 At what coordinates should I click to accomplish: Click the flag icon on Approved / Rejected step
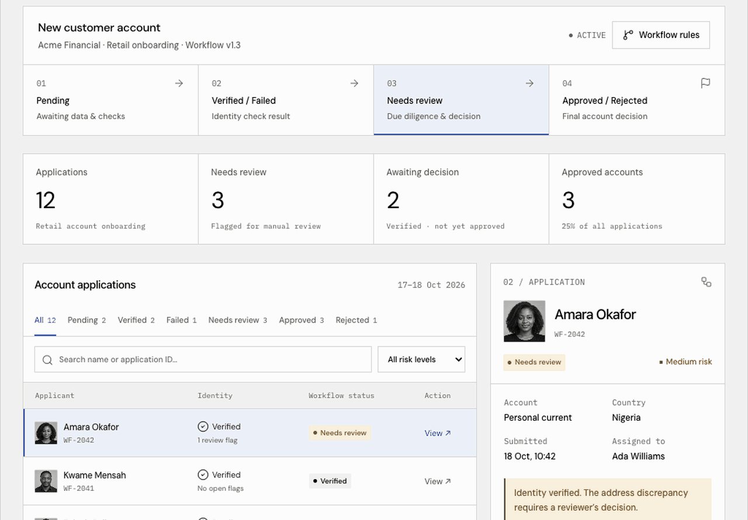click(x=705, y=84)
